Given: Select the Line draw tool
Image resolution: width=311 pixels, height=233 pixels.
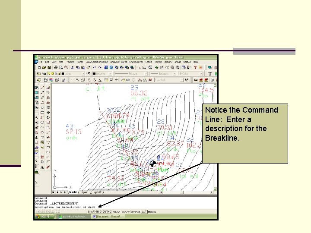Looking at the screenshot, I should coord(42,88).
